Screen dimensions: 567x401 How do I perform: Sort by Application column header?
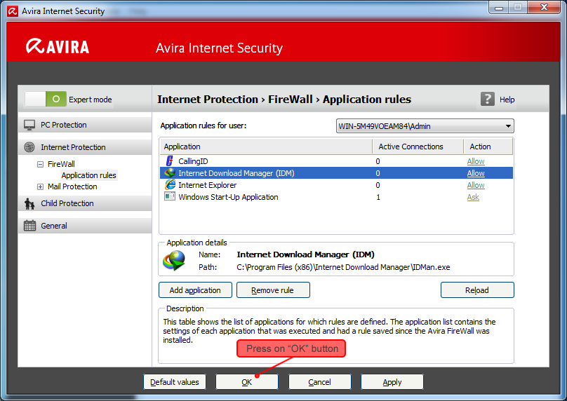pyautogui.click(x=266, y=147)
